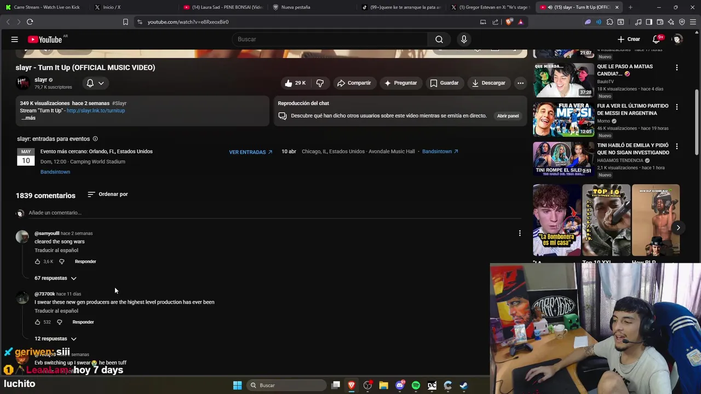
Task: Open more video actions three-dot menu
Action: click(x=520, y=83)
